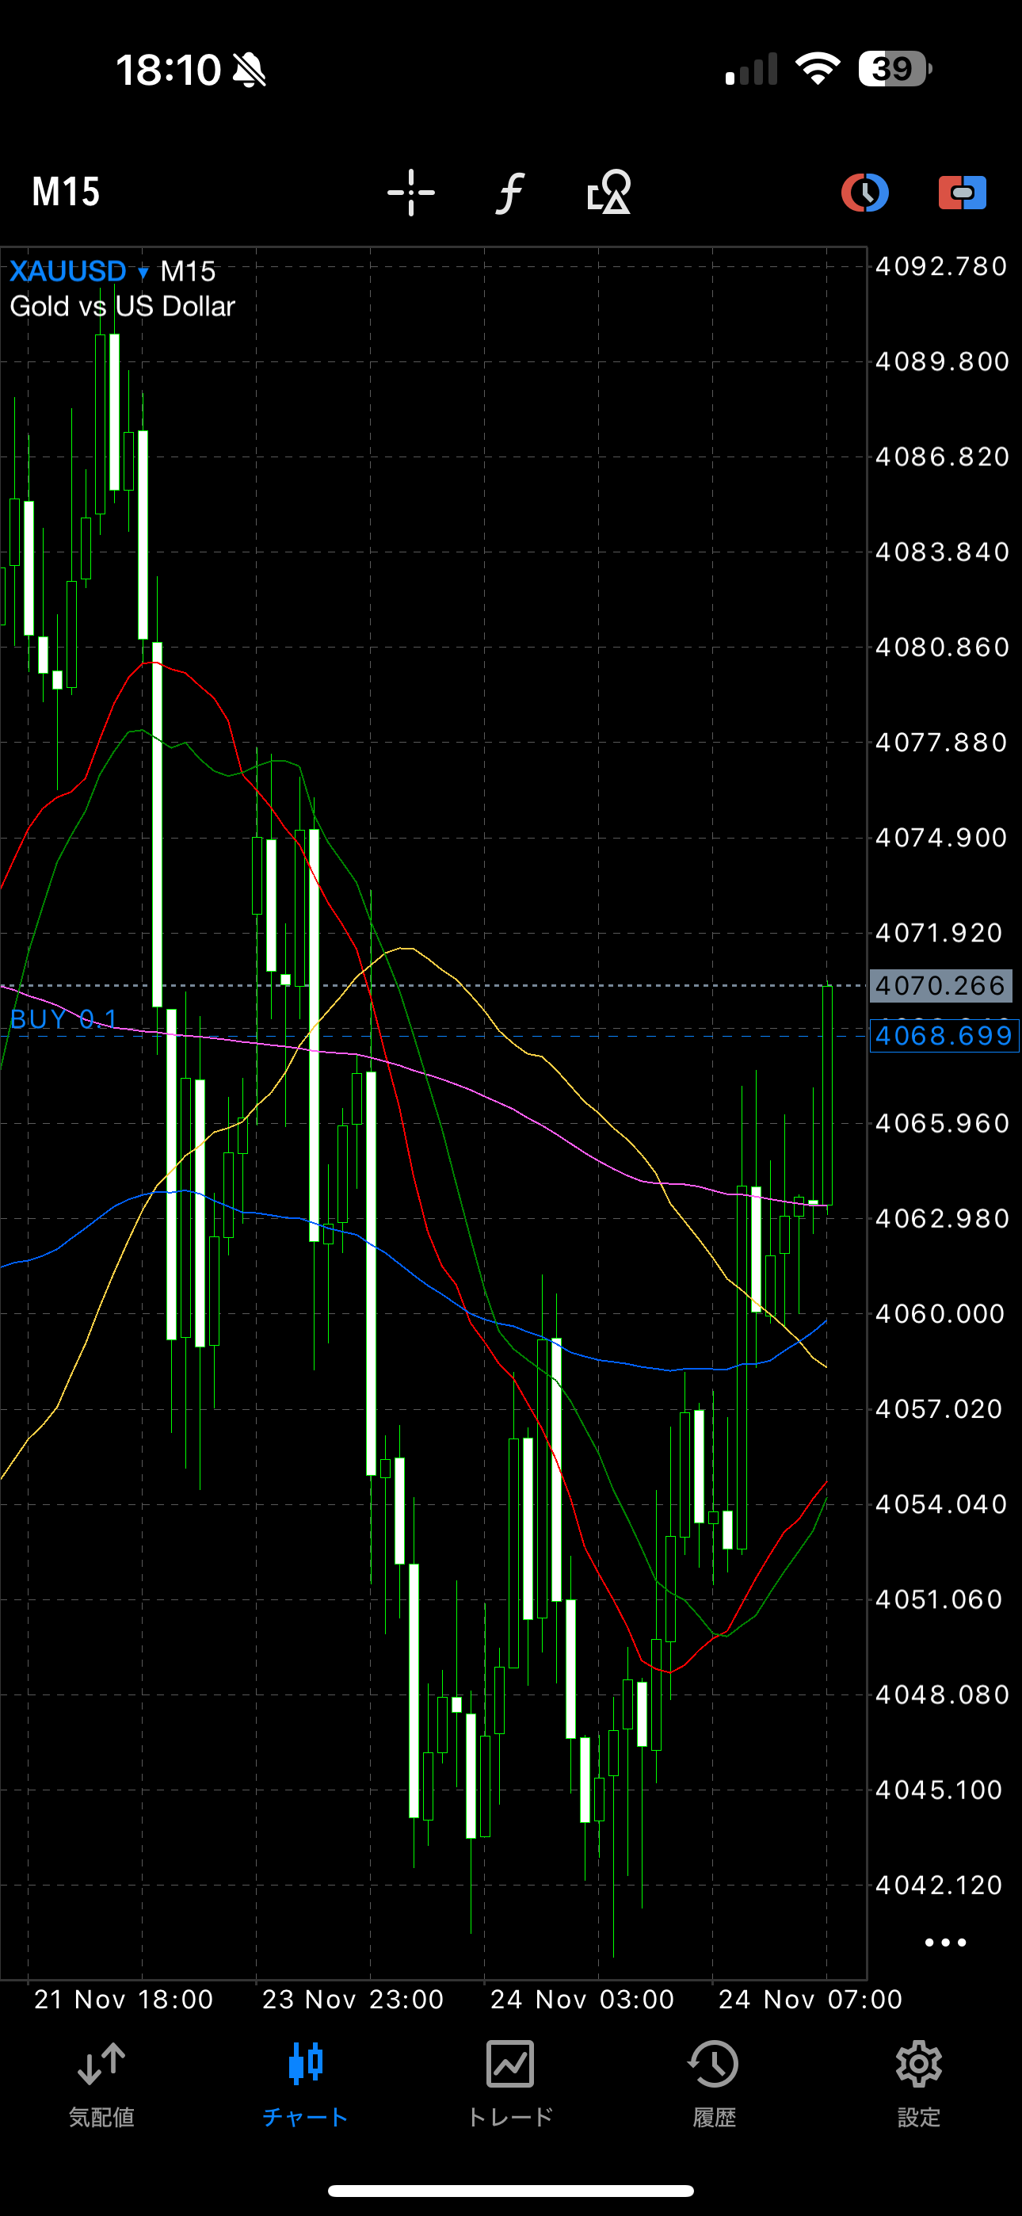The width and height of the screenshot is (1022, 2216).
Task: Open the 履歴 history tab
Action: pyautogui.click(x=714, y=2084)
